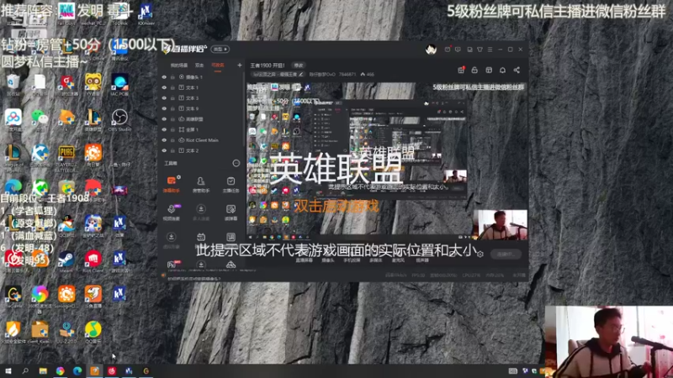This screenshot has height=378, width=673.
Task: Open the Windows Start menu
Action: click(x=8, y=370)
